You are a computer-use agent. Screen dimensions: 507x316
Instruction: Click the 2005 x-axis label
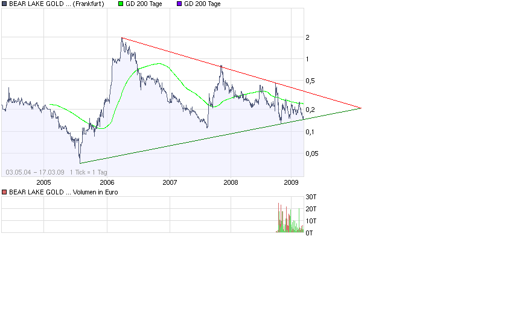43,182
